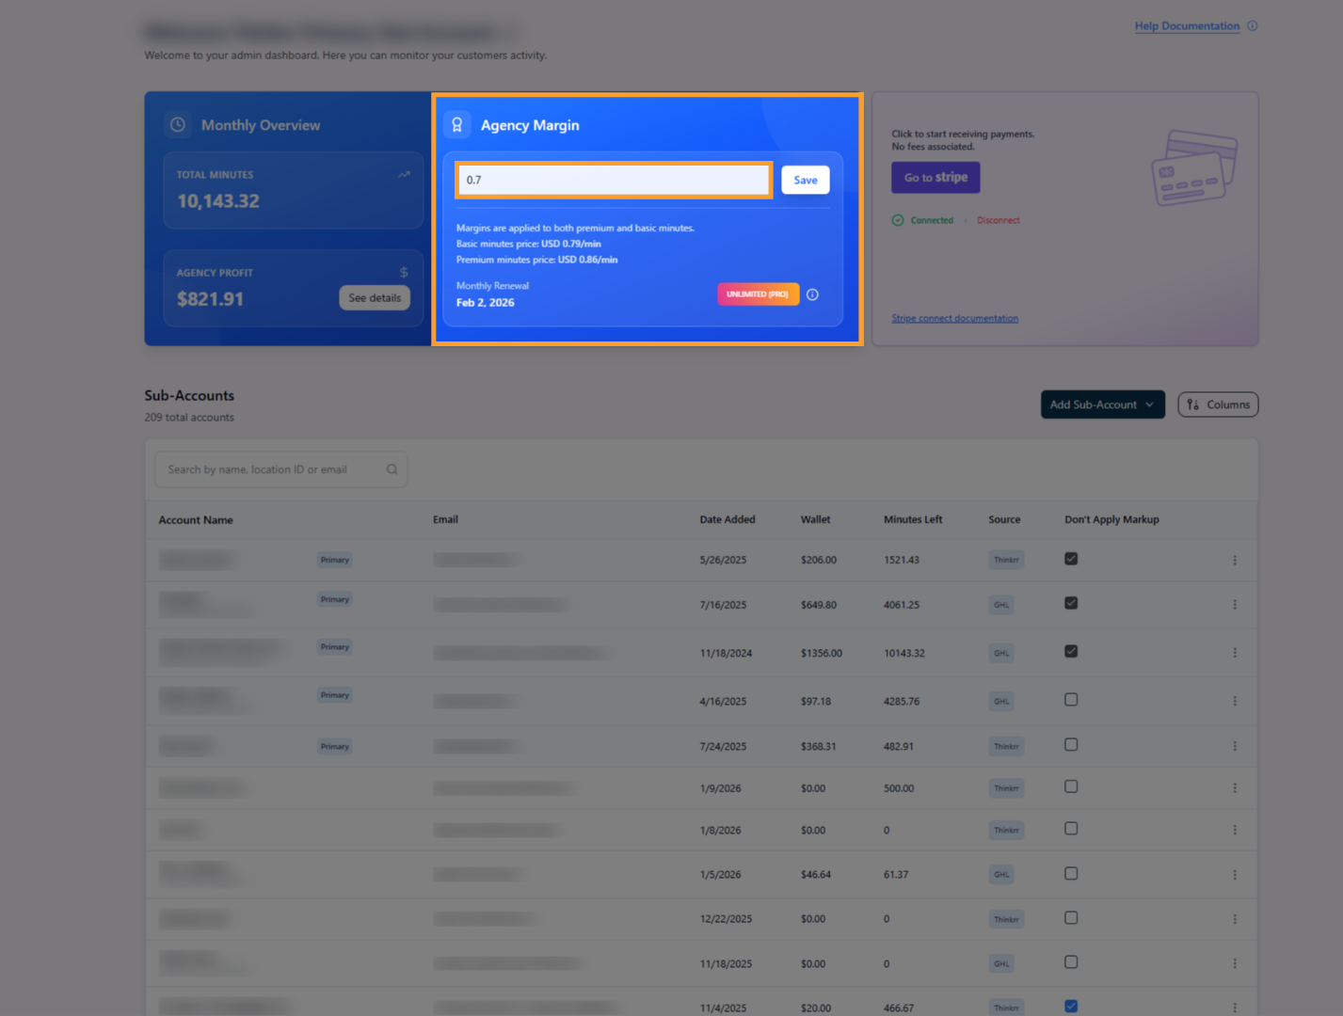
Task: Open the row menu for the 7/16/2025 account
Action: pyautogui.click(x=1235, y=604)
